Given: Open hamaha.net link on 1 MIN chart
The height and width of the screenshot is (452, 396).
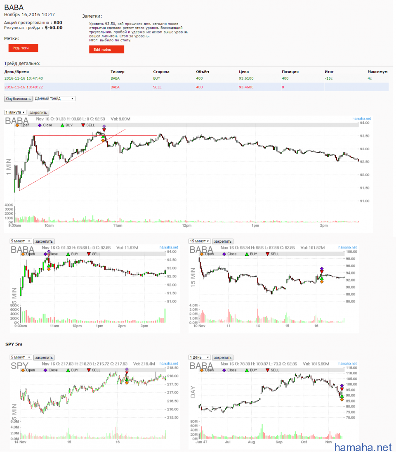Looking at the screenshot, I should (x=361, y=118).
